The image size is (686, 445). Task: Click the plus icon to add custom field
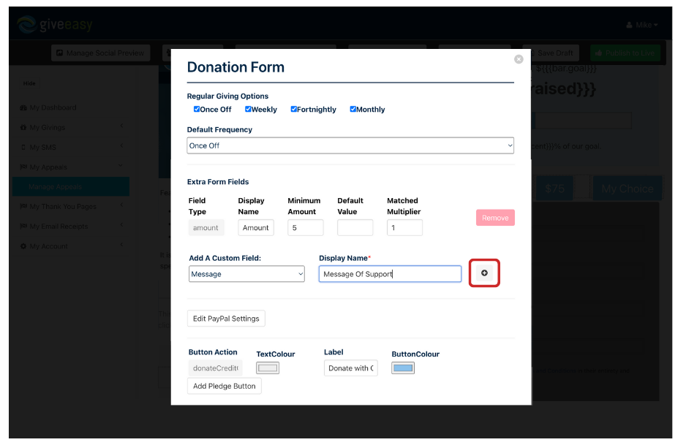[484, 273]
